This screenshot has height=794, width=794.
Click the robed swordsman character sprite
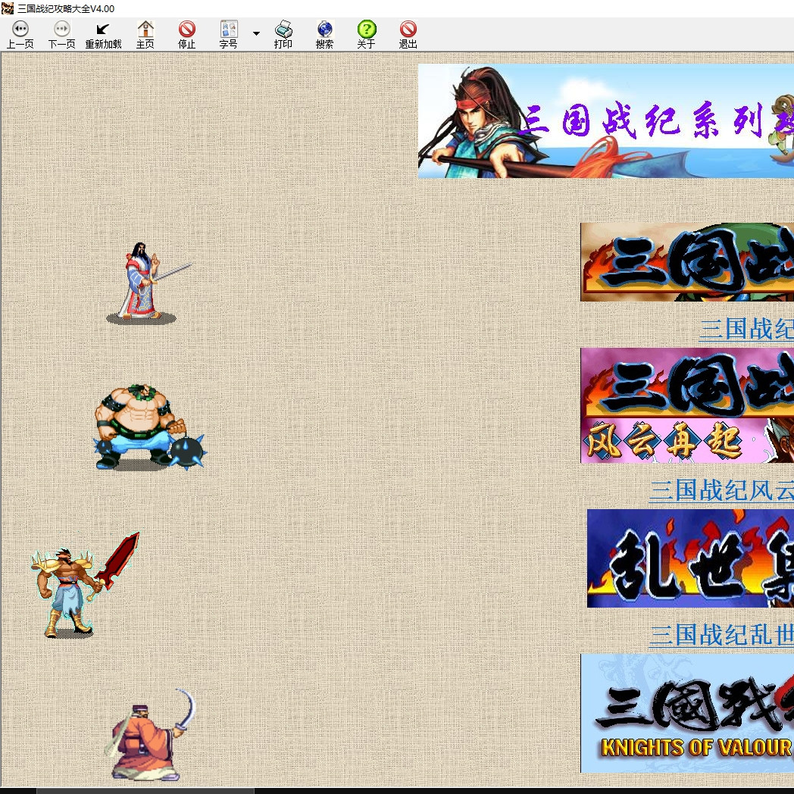[148, 283]
